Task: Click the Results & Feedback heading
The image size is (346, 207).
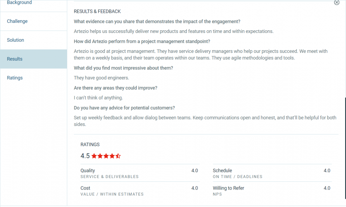Action: (x=97, y=11)
